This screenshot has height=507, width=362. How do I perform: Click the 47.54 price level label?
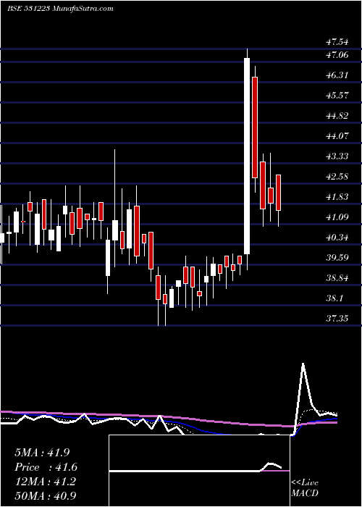point(337,42)
